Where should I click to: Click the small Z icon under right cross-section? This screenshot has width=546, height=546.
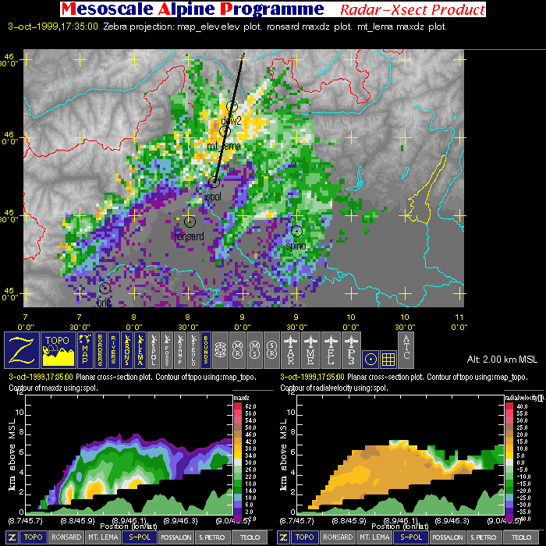click(283, 537)
